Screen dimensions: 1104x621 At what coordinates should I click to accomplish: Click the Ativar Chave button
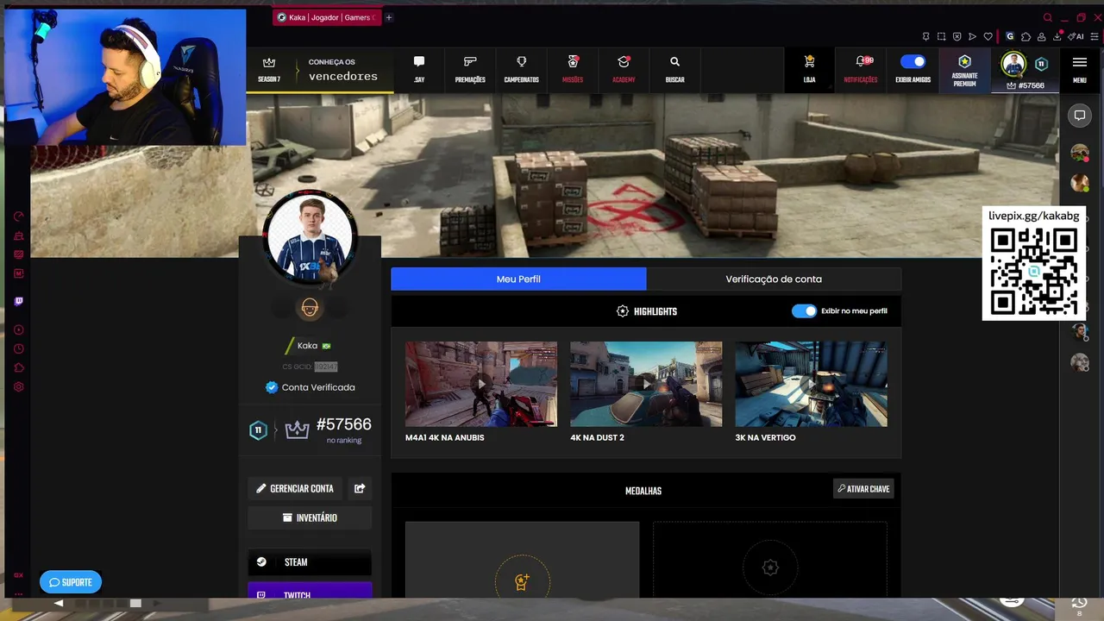pyautogui.click(x=863, y=489)
